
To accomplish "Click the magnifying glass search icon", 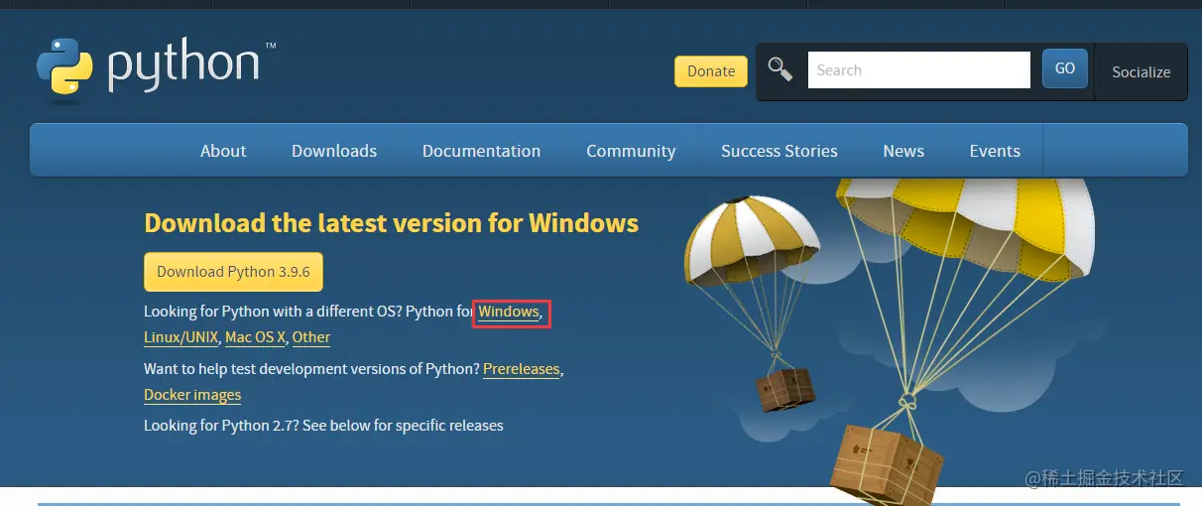I will [x=781, y=69].
